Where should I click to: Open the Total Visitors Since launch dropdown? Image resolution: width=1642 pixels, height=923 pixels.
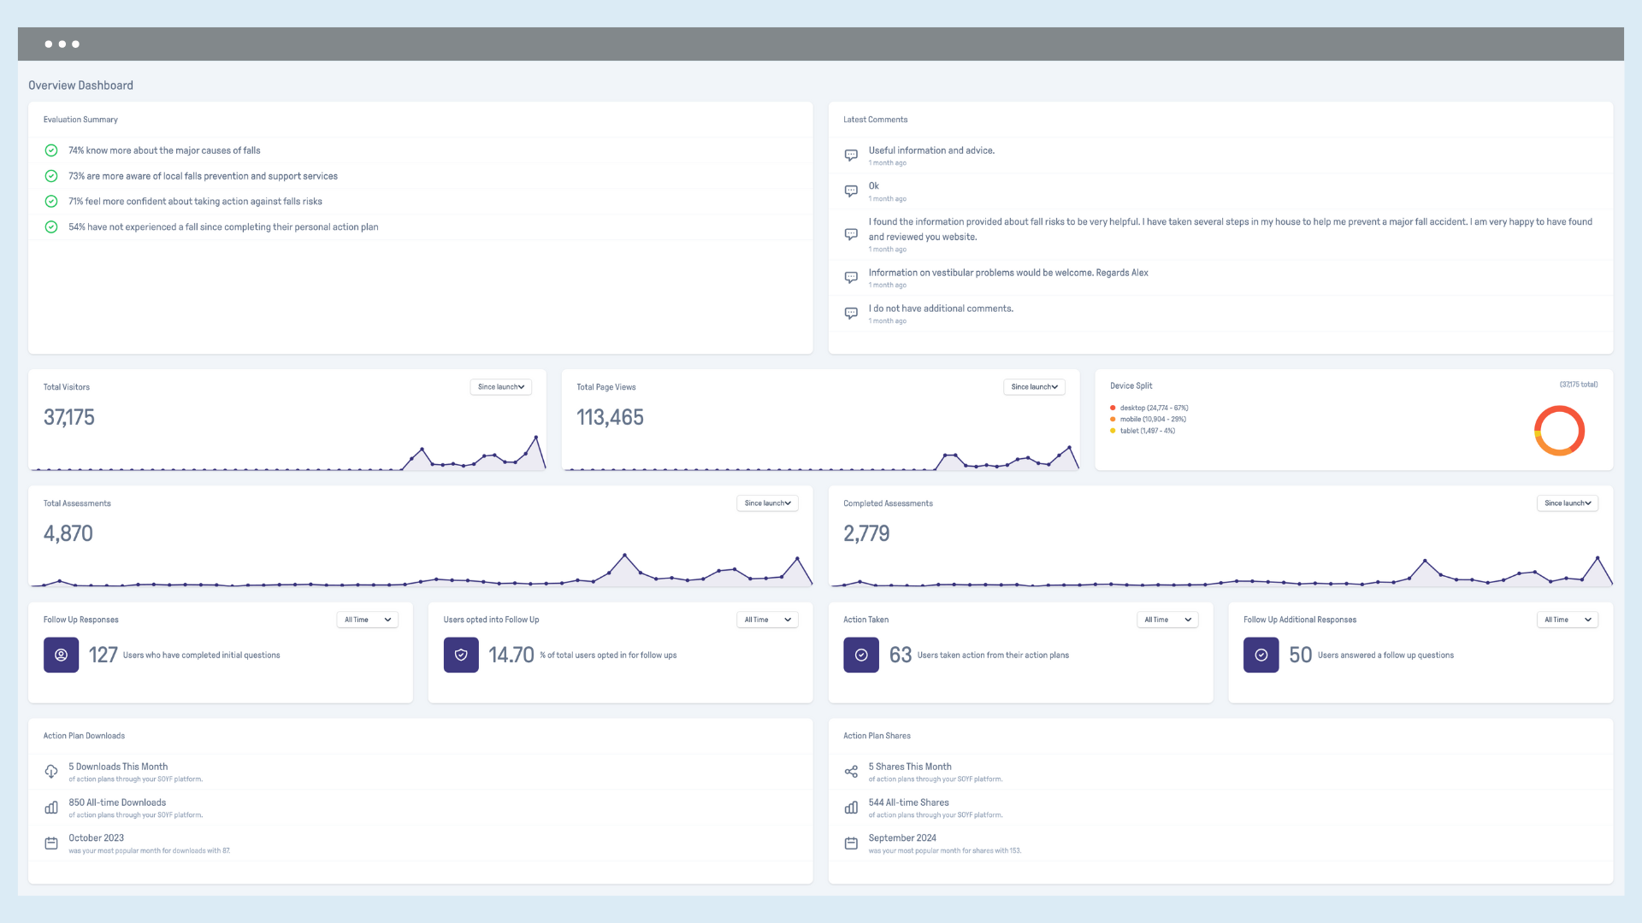click(501, 387)
